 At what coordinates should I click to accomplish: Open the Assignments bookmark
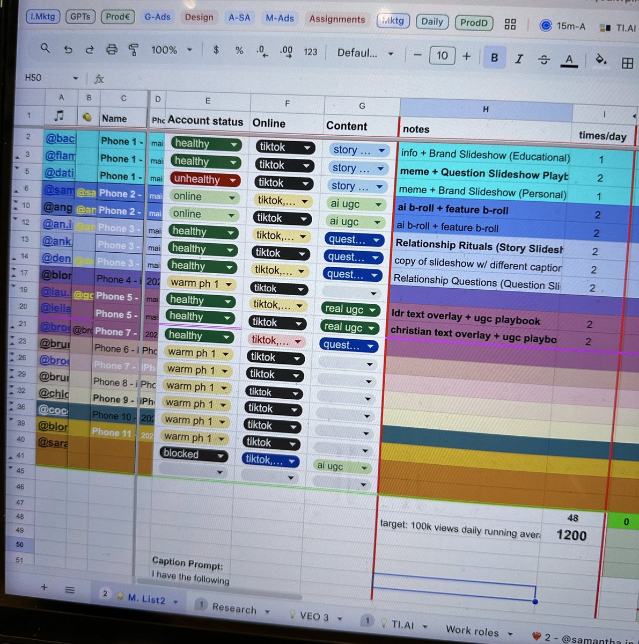(337, 19)
